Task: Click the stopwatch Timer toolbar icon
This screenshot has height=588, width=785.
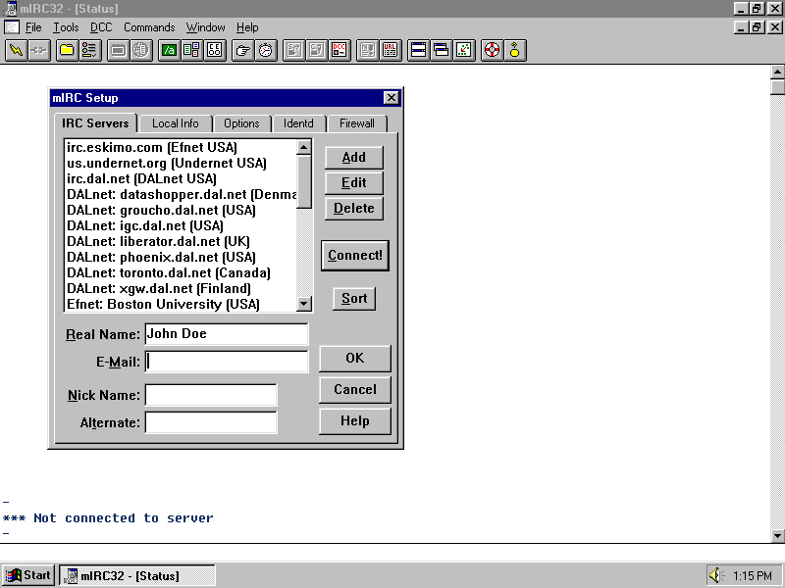Action: (266, 51)
